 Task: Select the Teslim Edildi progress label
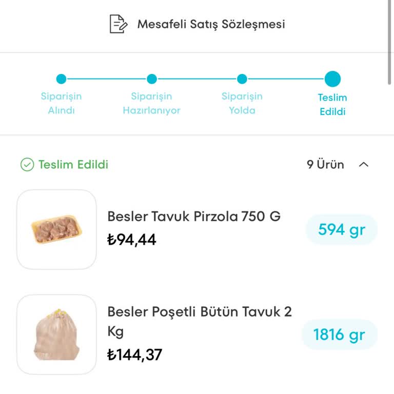[332, 104]
